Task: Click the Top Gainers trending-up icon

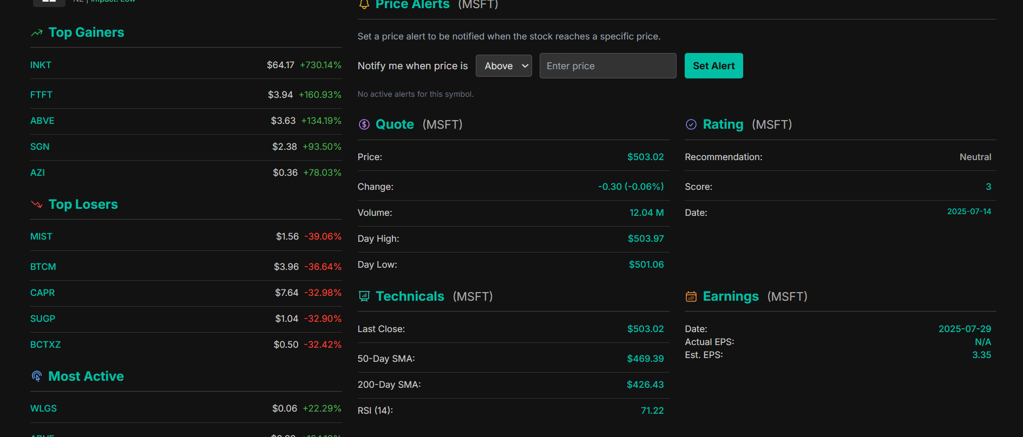Action: coord(37,33)
